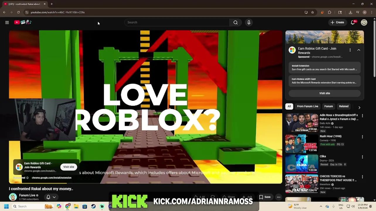This screenshot has width=376, height=211.
Task: Open notification preferences dropdown for Fanum Live
Action: pos(51,197)
